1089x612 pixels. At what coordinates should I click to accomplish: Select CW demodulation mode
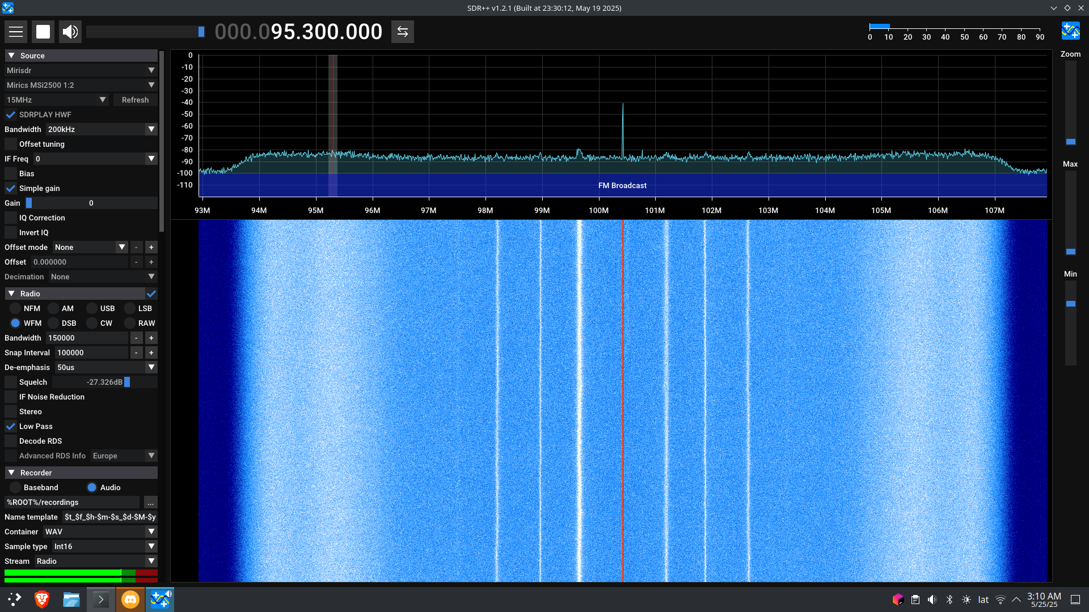pos(92,323)
